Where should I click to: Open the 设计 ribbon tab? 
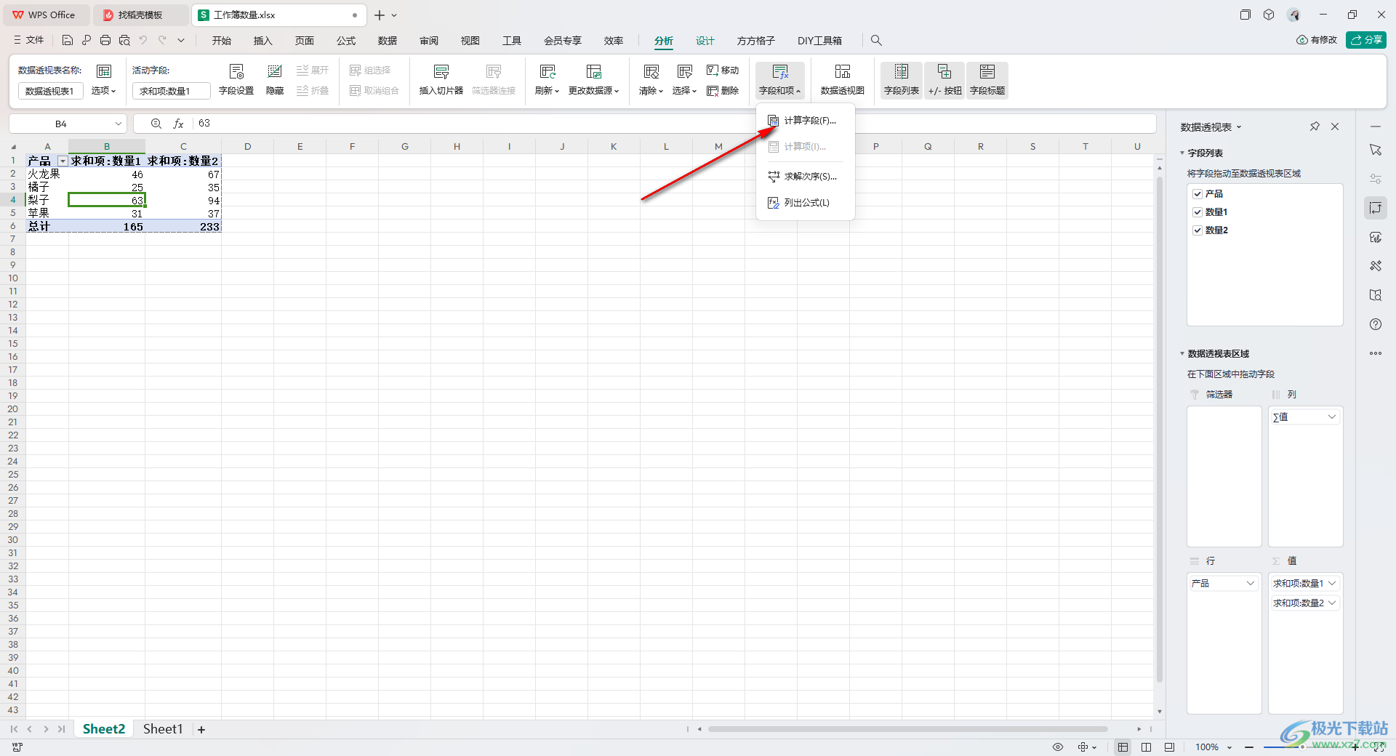[x=705, y=41]
